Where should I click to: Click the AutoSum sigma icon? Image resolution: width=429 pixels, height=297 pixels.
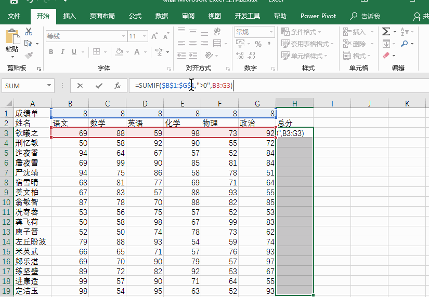click(x=386, y=32)
